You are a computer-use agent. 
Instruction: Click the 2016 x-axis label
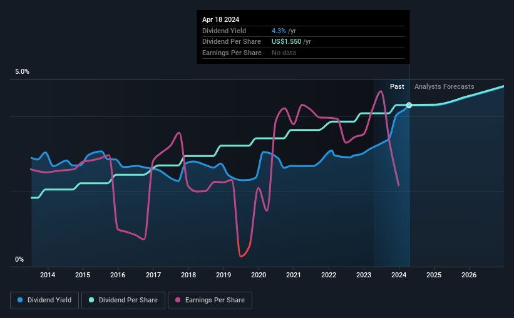[118, 275]
